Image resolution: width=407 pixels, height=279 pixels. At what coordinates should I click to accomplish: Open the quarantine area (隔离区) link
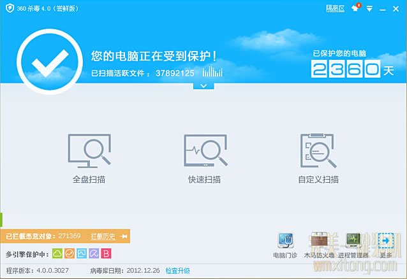pos(335,8)
